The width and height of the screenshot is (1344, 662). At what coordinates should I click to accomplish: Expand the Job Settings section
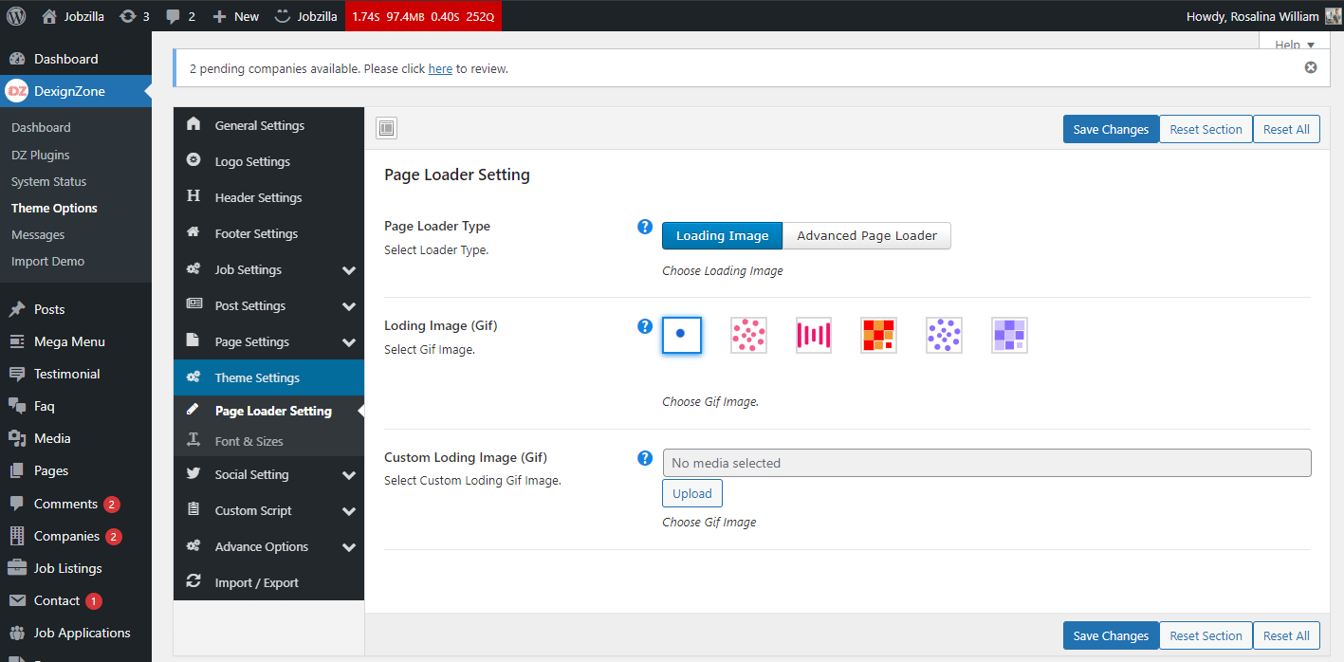tap(348, 270)
